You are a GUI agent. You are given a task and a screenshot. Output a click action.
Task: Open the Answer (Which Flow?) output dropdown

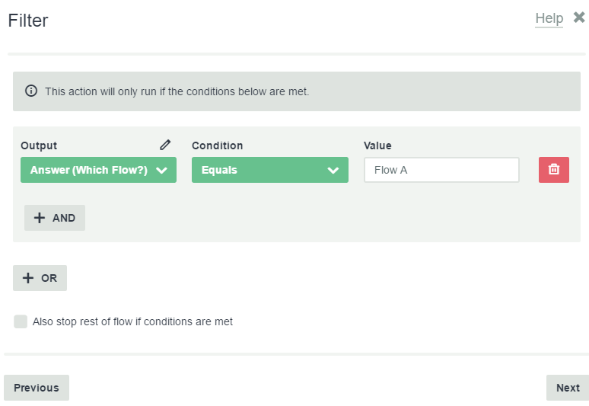point(98,170)
